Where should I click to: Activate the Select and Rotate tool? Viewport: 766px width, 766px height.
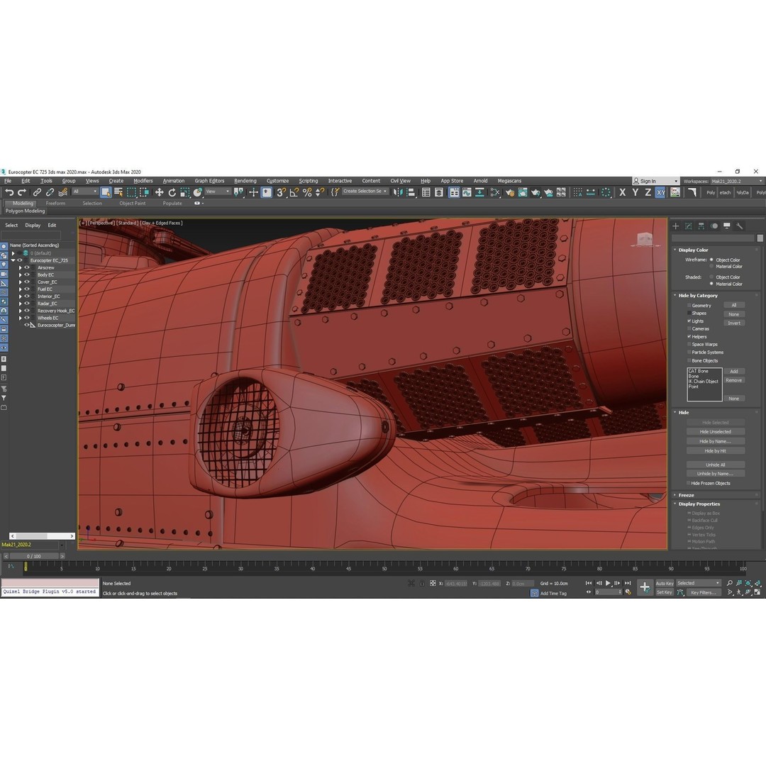point(172,192)
